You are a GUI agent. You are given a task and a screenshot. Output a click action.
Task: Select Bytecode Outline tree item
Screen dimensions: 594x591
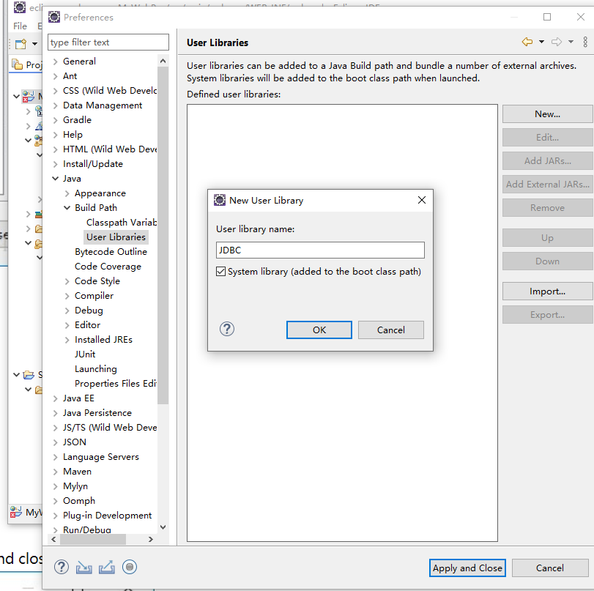111,252
